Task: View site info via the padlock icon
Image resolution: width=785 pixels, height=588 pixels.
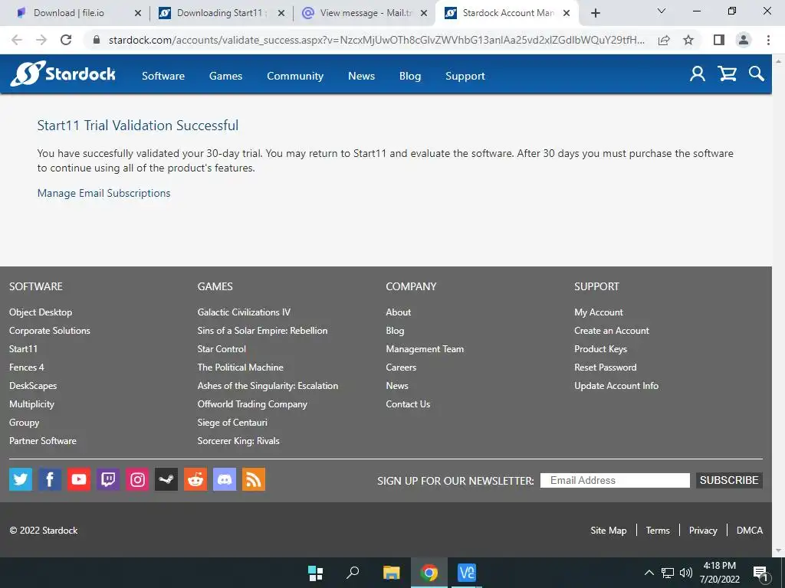Action: click(97, 40)
